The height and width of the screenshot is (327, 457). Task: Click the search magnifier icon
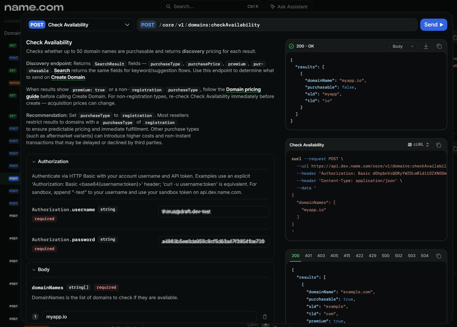(x=168, y=6)
